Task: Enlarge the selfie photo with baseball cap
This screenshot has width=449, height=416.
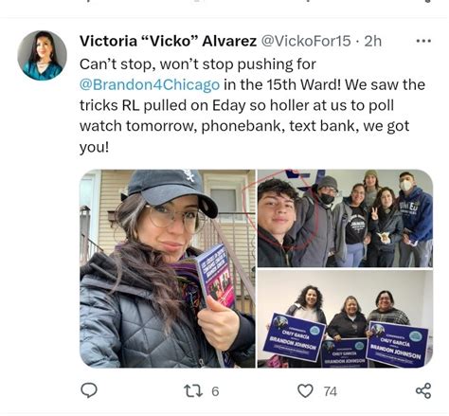Action: point(168,268)
